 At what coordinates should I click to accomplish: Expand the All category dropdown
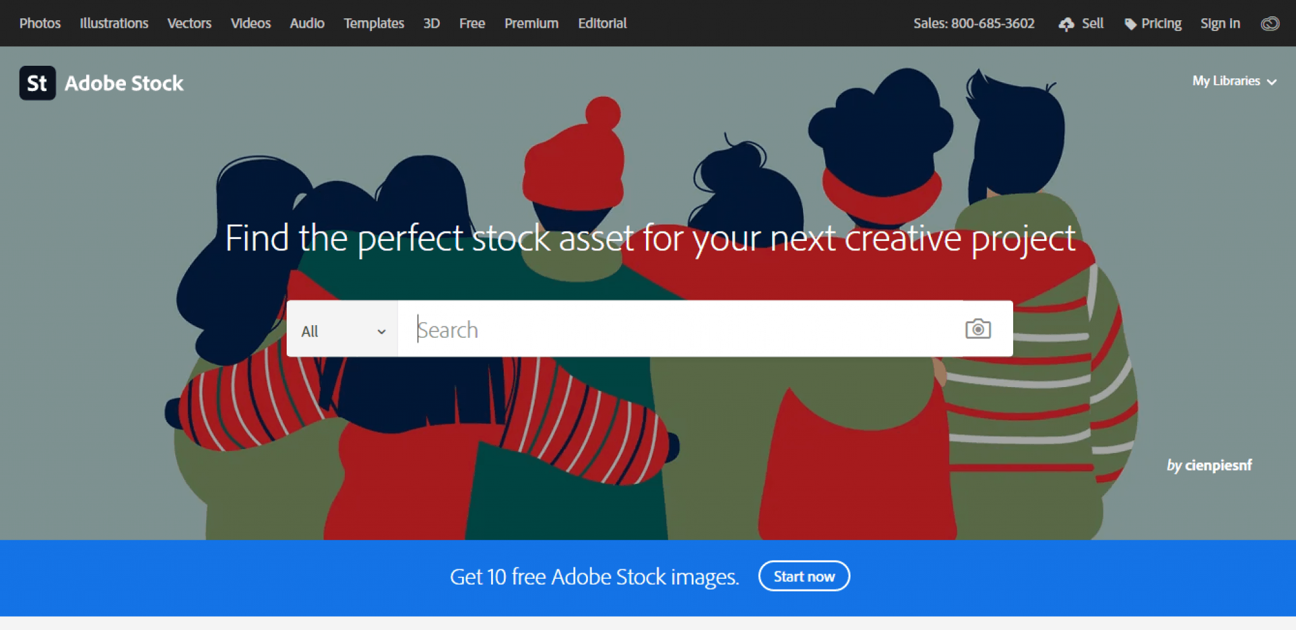tap(342, 331)
